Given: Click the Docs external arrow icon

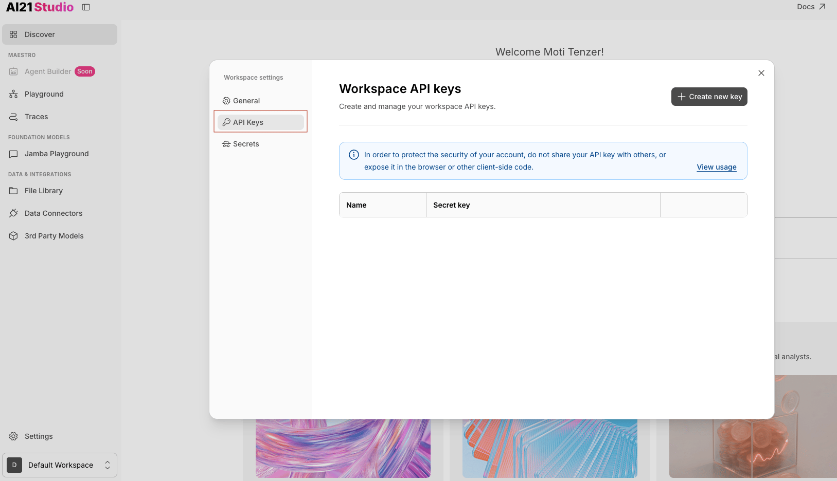Looking at the screenshot, I should (822, 7).
